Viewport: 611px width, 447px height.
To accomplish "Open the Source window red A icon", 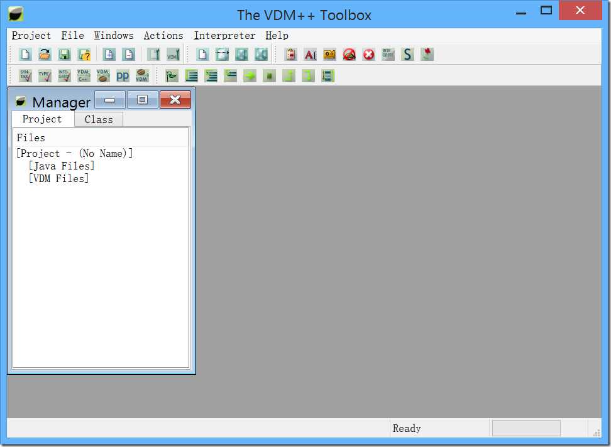I will [310, 55].
